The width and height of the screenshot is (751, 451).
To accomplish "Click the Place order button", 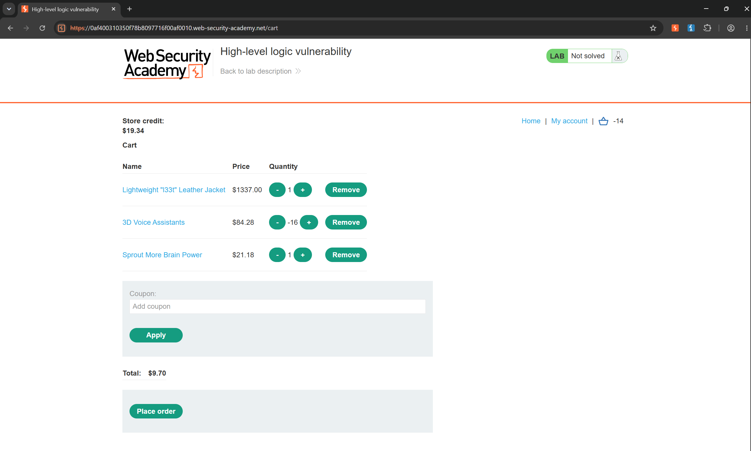I will click(156, 411).
